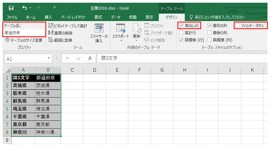The image size is (271, 146).
Task: Click the Undo arrow icon
Action: click(x=24, y=8)
